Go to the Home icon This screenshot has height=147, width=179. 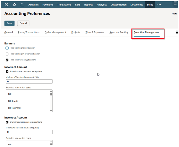22,5
